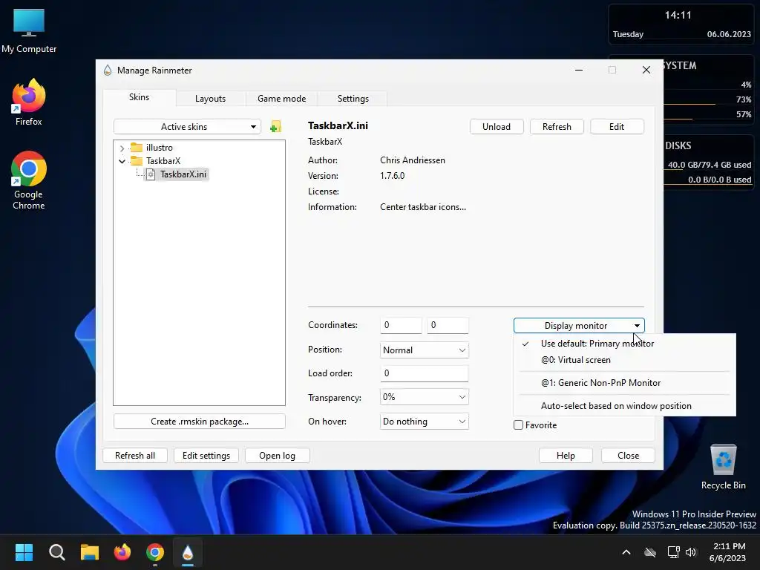Open the Position dropdown set to Normal
The height and width of the screenshot is (570, 760).
424,350
